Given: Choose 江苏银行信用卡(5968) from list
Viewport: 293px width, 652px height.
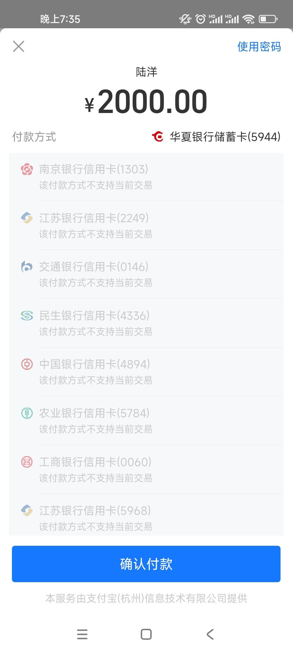Looking at the screenshot, I should [146, 515].
